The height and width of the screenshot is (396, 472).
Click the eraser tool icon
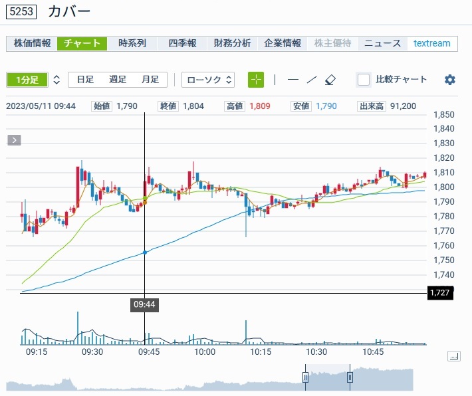click(330, 80)
